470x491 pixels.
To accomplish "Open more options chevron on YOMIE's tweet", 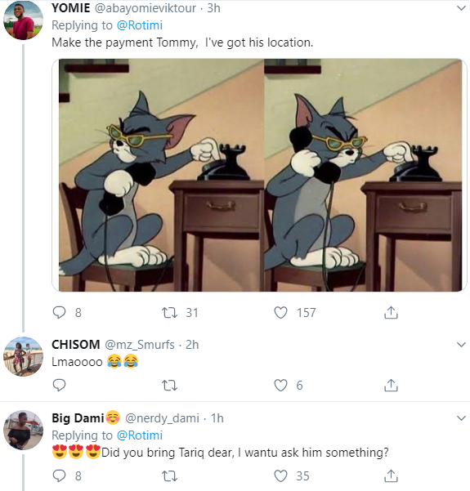I will (461, 8).
